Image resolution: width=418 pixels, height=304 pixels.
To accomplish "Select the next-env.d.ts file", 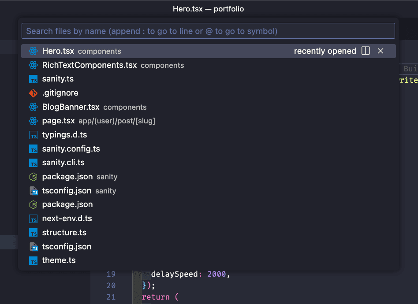I will (67, 218).
